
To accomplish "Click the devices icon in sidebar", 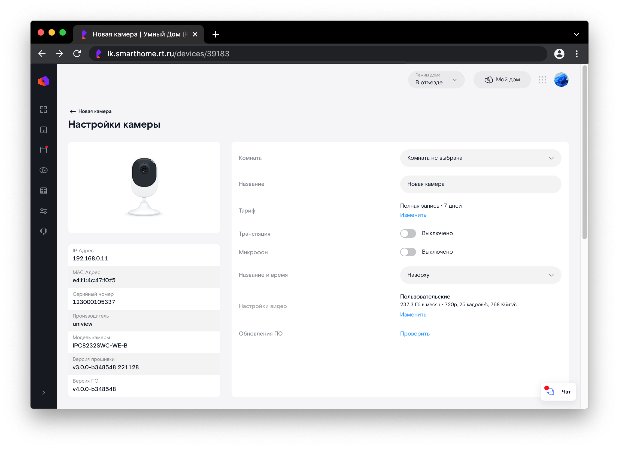I will pos(43,130).
